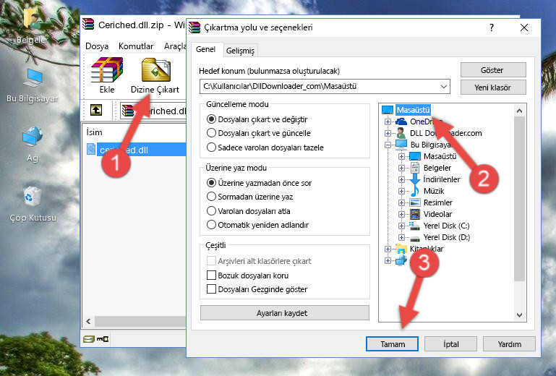
Task: Expand the Kitaplıklar tree node
Action: (388, 249)
